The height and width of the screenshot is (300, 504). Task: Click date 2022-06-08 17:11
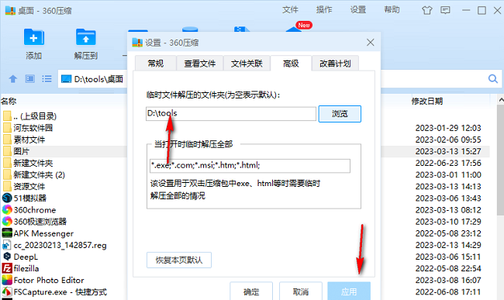448,292
